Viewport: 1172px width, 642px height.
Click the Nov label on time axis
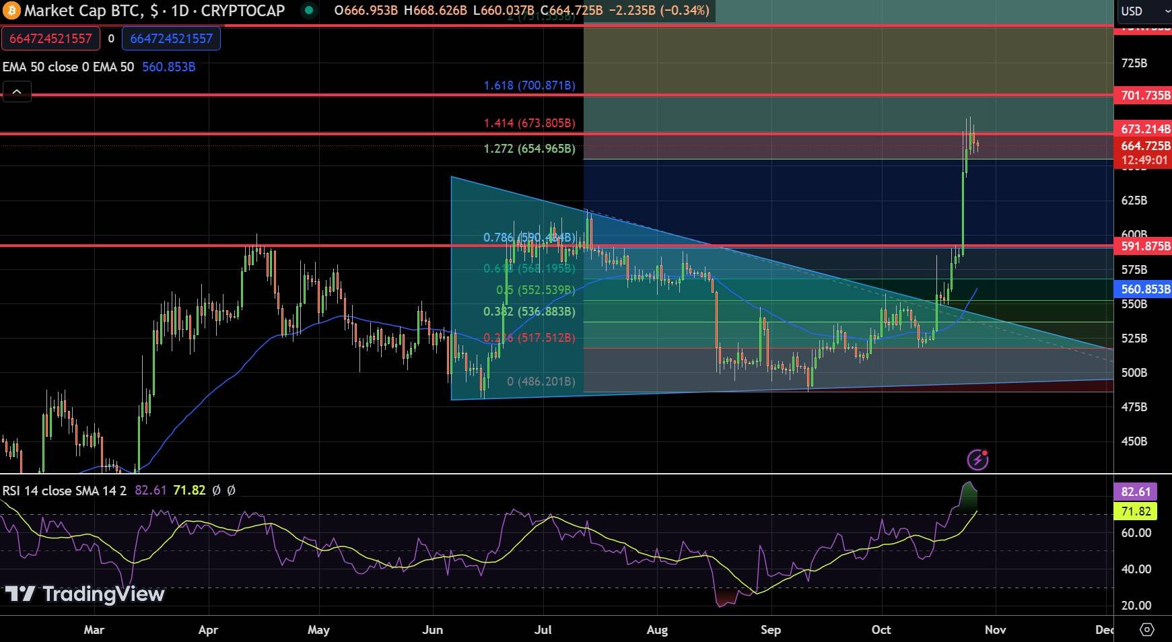tap(996, 630)
